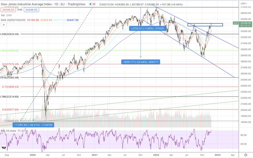Click the -8291.71 (-22.44%) measurement label
253x158 pixels.
[140, 62]
